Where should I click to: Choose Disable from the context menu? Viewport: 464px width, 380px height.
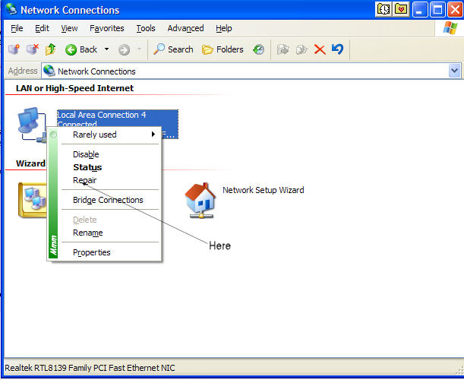(x=86, y=154)
